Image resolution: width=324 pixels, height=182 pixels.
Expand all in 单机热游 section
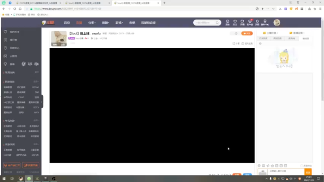click(36, 121)
